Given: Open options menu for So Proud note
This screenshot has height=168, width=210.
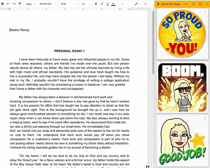Looking at the screenshot, I should [x=205, y=11].
